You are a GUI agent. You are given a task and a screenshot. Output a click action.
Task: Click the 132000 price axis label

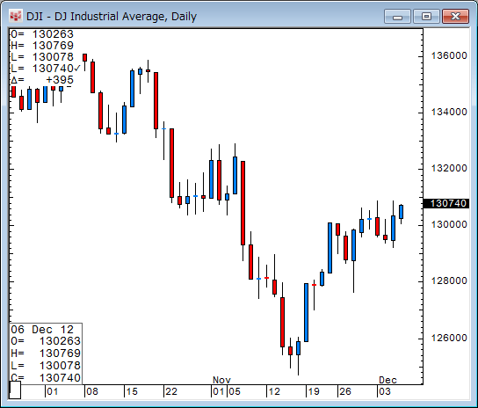(449, 168)
